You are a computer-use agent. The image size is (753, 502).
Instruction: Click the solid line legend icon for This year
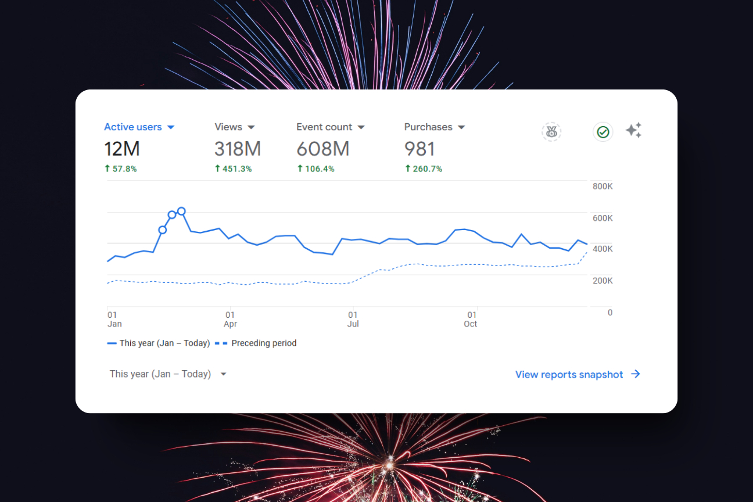click(112, 343)
